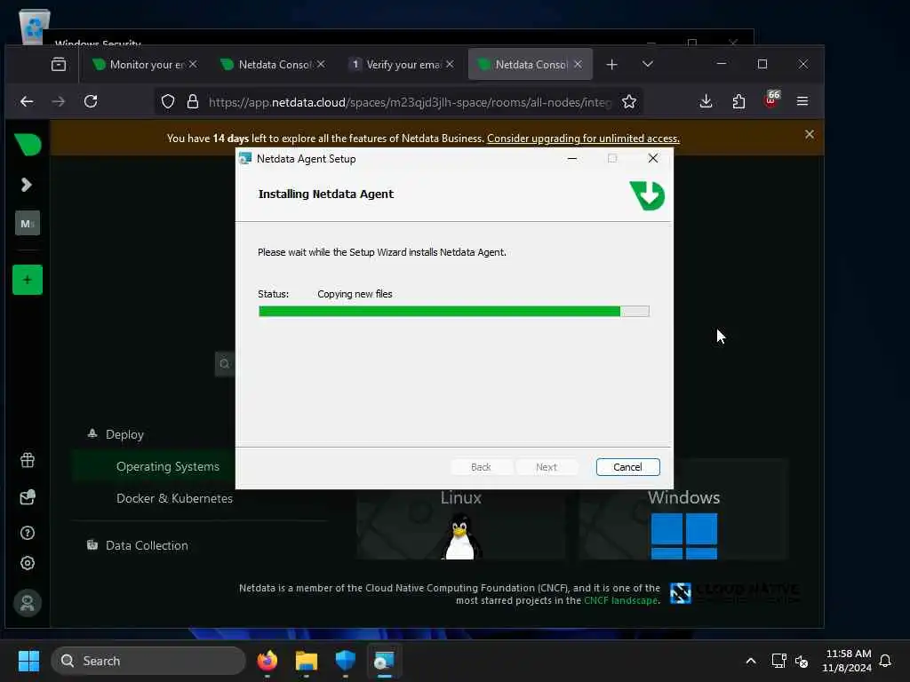Minimize the Netdata Agent Setup window
This screenshot has height=682, width=910.
(571, 158)
